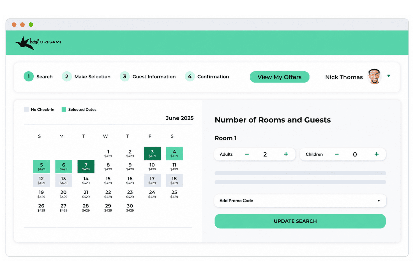Open the user menu arrow beside Nick Thomas
This screenshot has height=276, width=415.
pos(389,76)
